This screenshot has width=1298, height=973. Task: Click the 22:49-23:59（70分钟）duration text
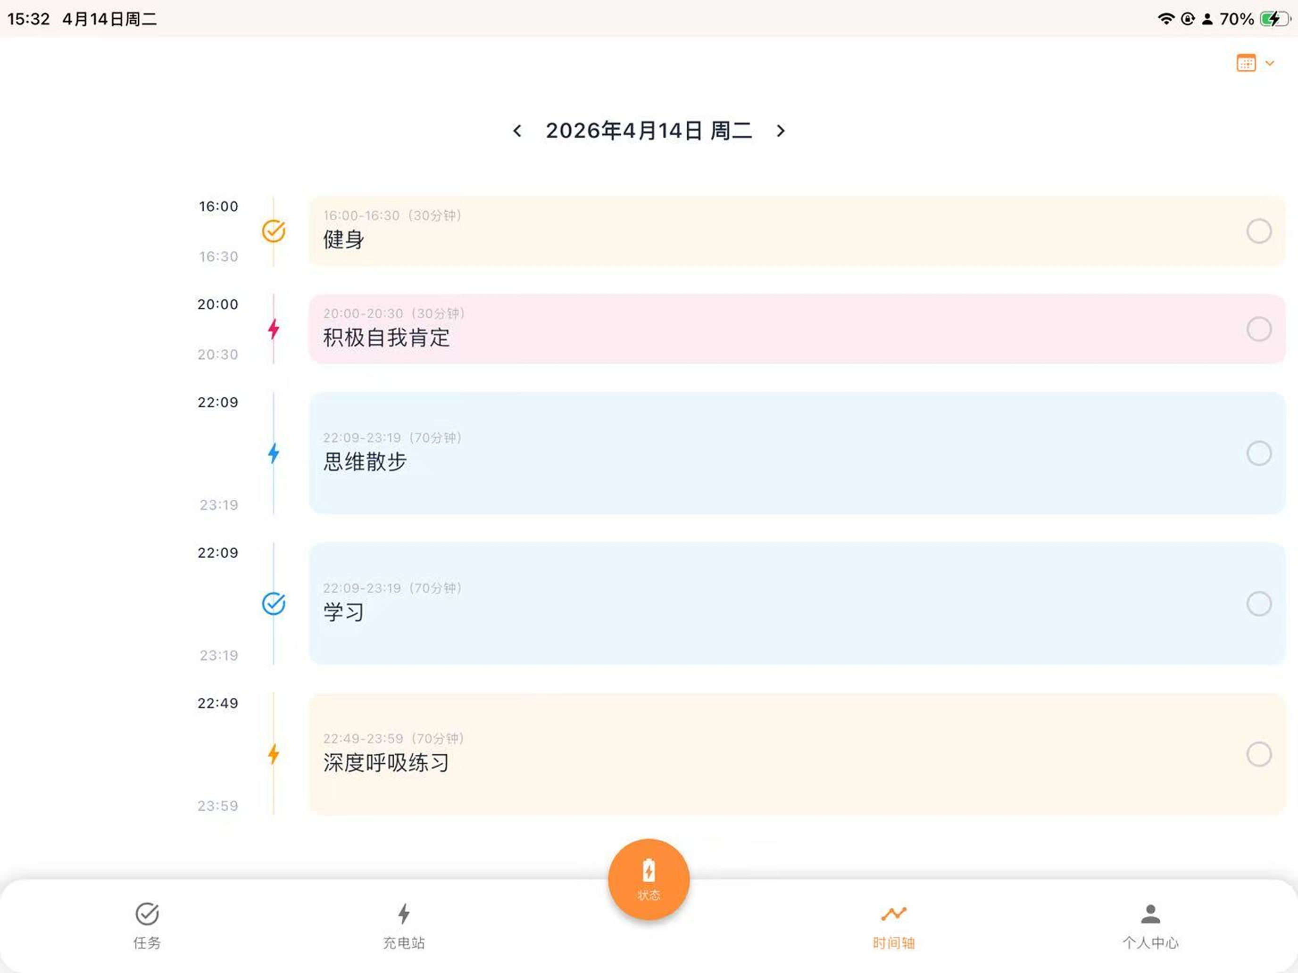tap(394, 738)
